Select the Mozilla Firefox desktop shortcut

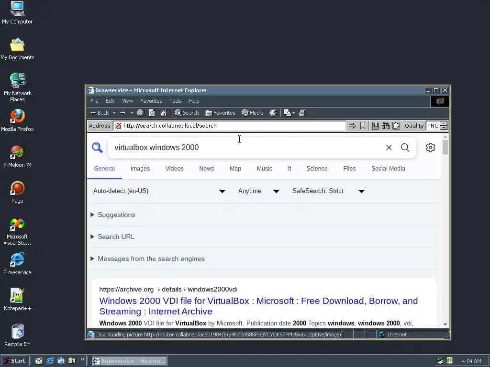pyautogui.click(x=17, y=120)
